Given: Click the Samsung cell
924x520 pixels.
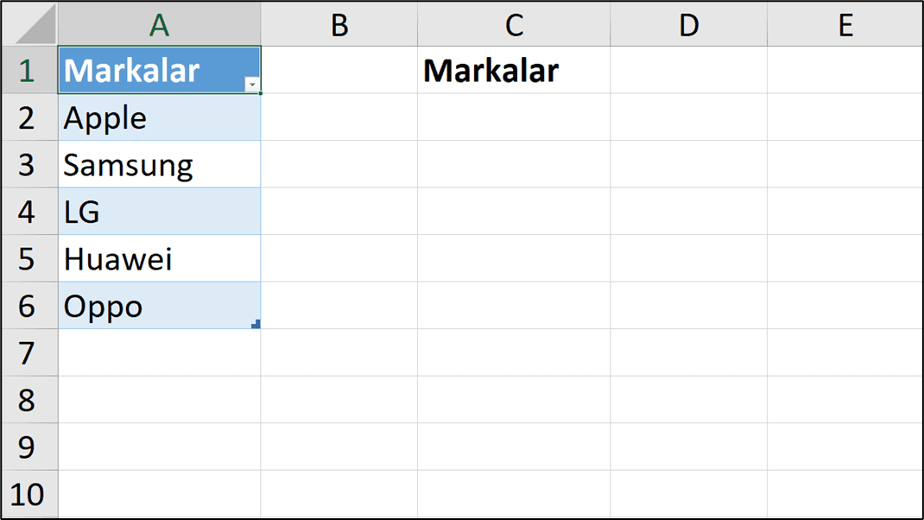Looking at the screenshot, I should click(x=159, y=164).
